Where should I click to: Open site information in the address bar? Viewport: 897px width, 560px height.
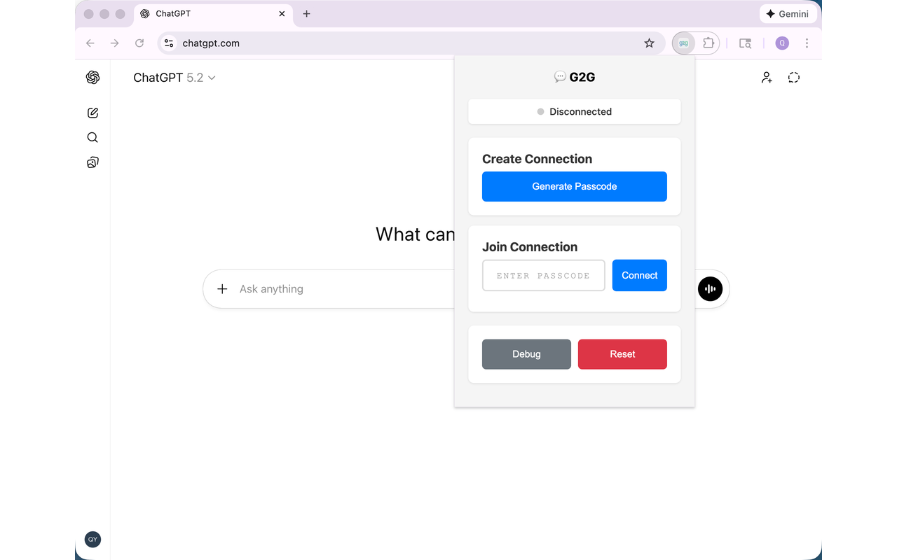(168, 43)
